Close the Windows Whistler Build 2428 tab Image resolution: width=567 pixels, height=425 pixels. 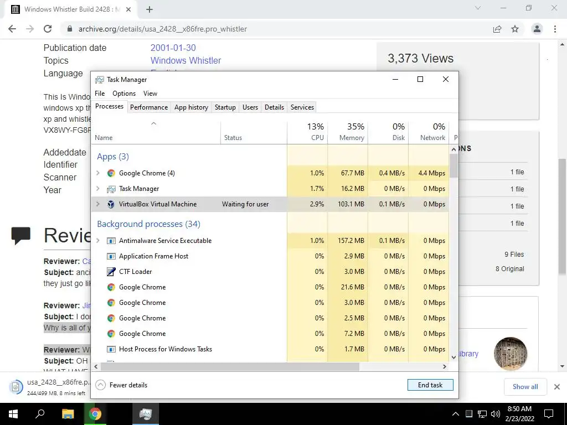pyautogui.click(x=128, y=9)
